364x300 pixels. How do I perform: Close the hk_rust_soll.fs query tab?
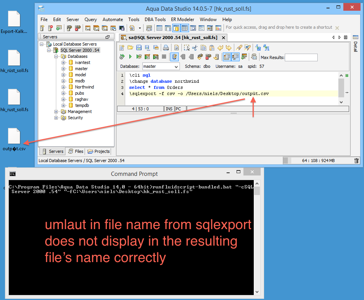223,38
